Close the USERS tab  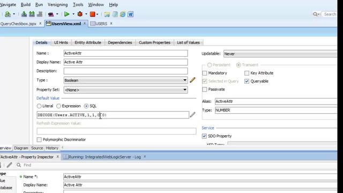click(111, 24)
